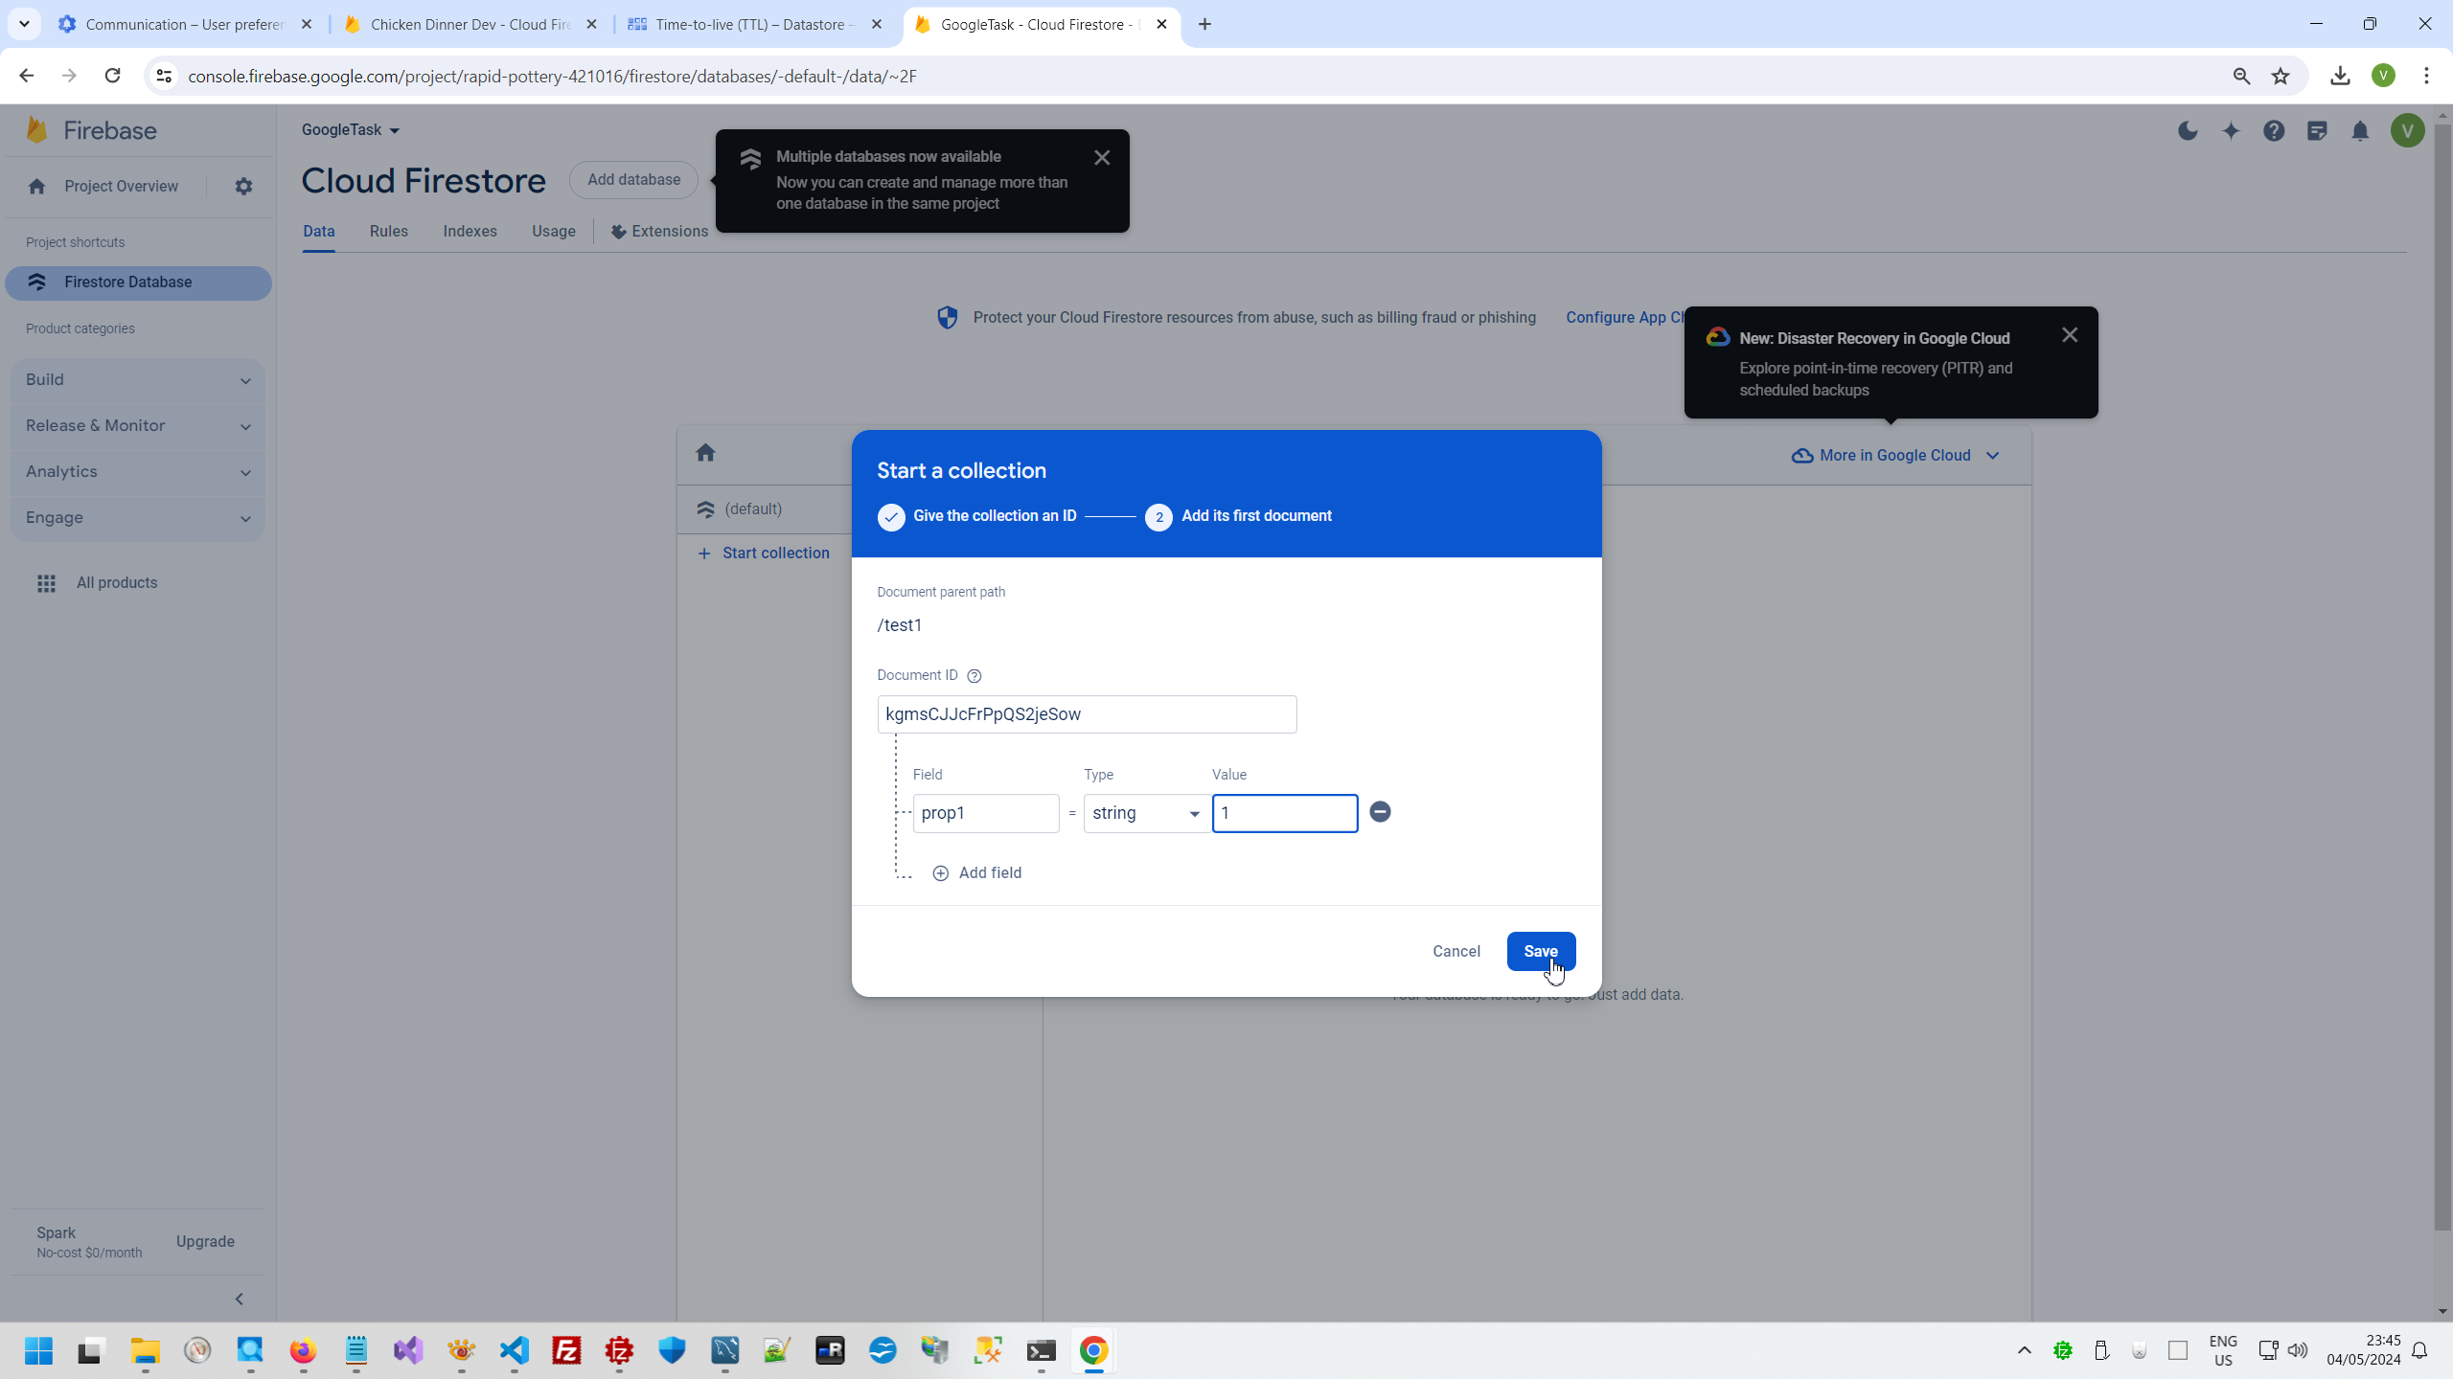Expand More in Google Cloud menu
The image size is (2453, 1379).
pos(1895,456)
